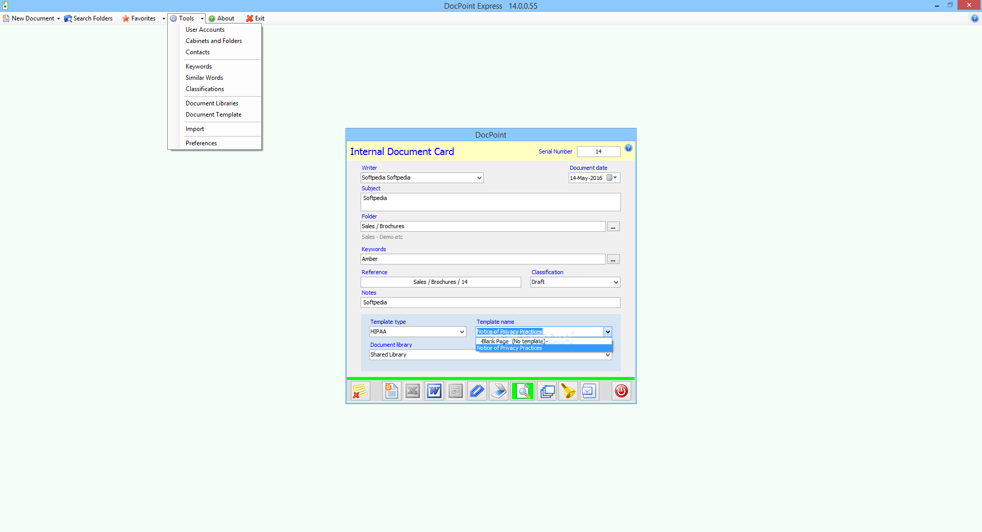Click the Template name text box

click(540, 332)
